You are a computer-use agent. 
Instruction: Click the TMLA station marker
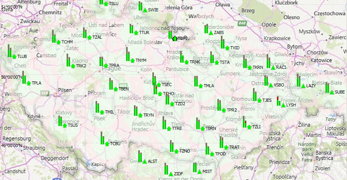pos(201,86)
